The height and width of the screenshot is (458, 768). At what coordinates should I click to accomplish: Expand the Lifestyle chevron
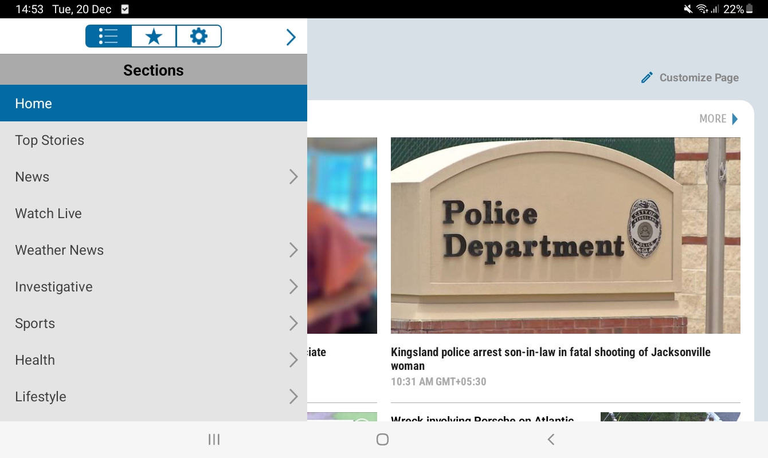tap(293, 397)
